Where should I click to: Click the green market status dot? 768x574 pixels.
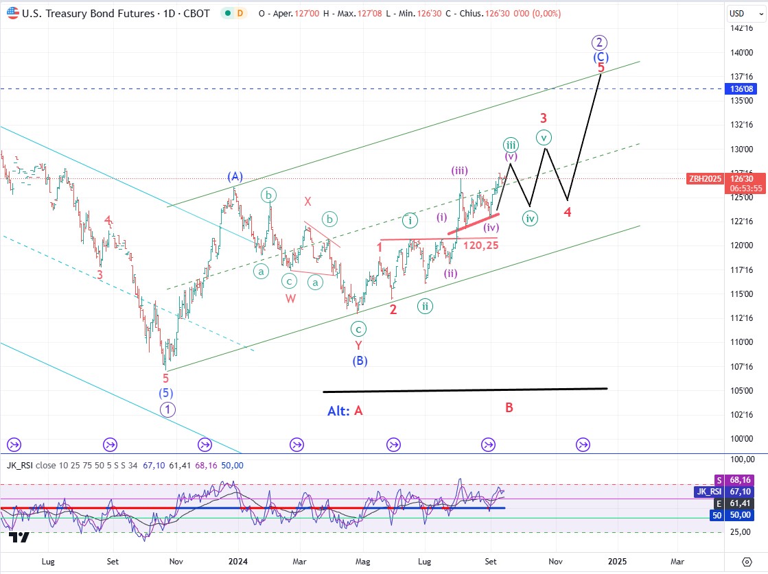[x=227, y=14]
